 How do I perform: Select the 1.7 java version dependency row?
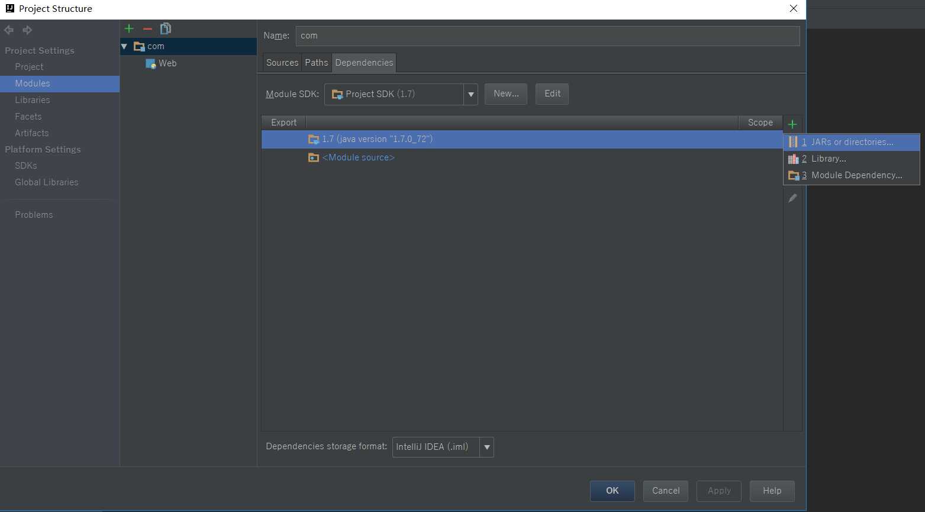[x=522, y=139]
